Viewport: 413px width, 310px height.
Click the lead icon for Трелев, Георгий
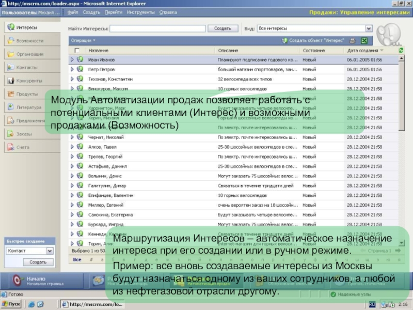point(80,157)
